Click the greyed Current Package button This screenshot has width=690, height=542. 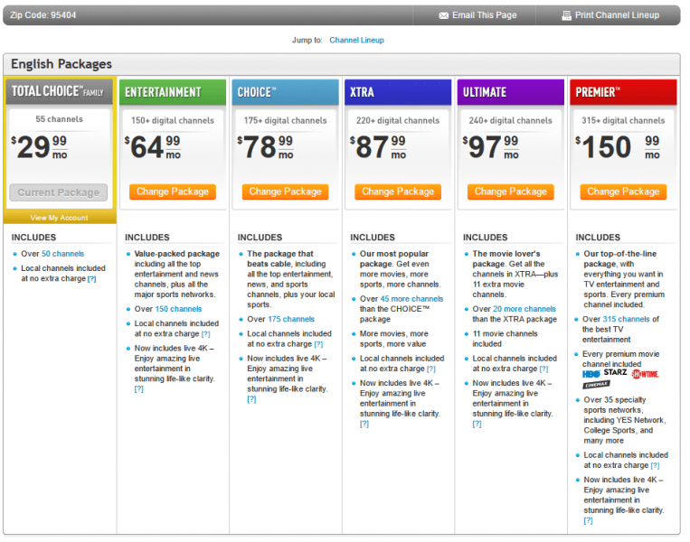59,192
